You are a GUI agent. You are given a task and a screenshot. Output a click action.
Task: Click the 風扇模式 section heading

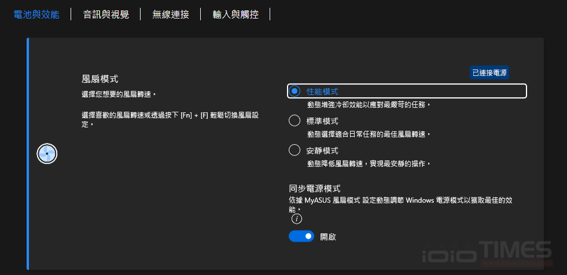coord(104,78)
